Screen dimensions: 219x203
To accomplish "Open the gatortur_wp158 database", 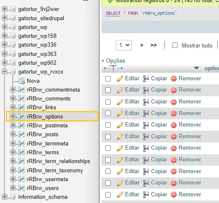I will tap(37, 36).
